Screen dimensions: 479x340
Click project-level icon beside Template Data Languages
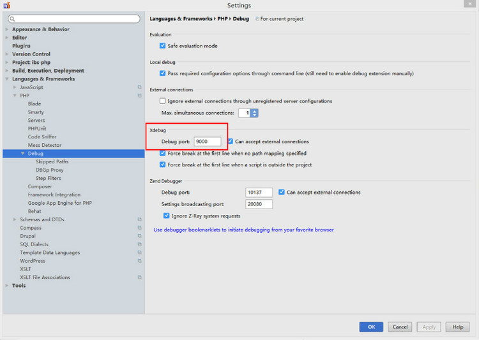click(139, 253)
